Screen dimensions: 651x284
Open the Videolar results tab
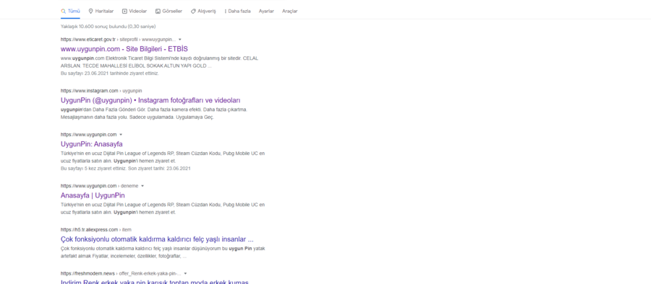coord(135,12)
